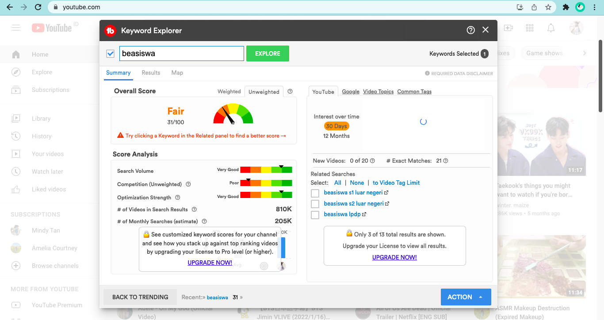Open YouTube's Create video upload icon
The image size is (604, 320).
[508, 27]
